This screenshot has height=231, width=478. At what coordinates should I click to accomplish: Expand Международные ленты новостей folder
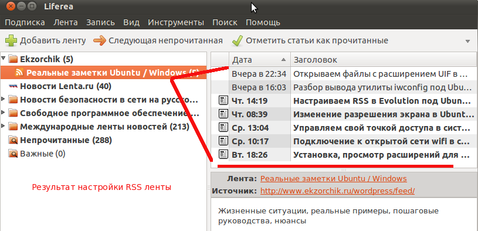point(4,126)
